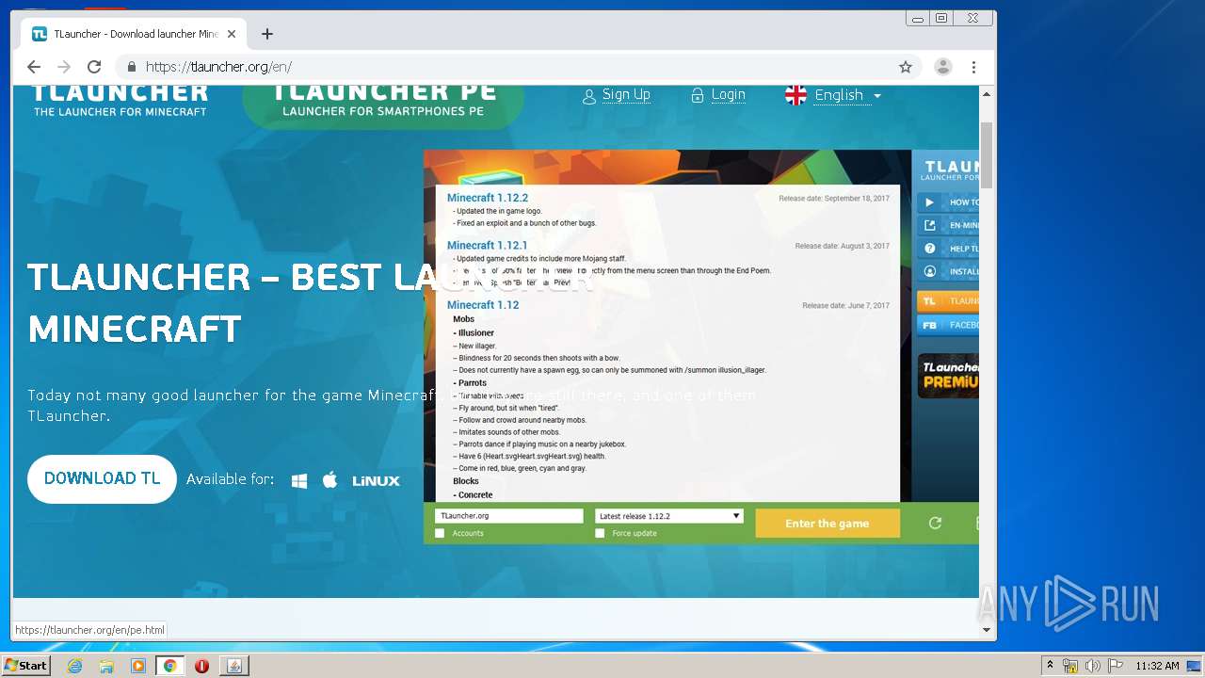Click the orange TL sidebar button
Viewport: 1205px width, 678px height.
tap(948, 301)
